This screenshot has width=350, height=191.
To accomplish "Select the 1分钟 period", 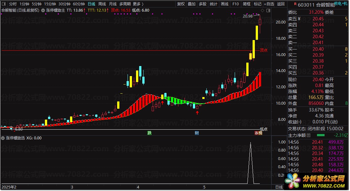I will [x=24, y=4].
